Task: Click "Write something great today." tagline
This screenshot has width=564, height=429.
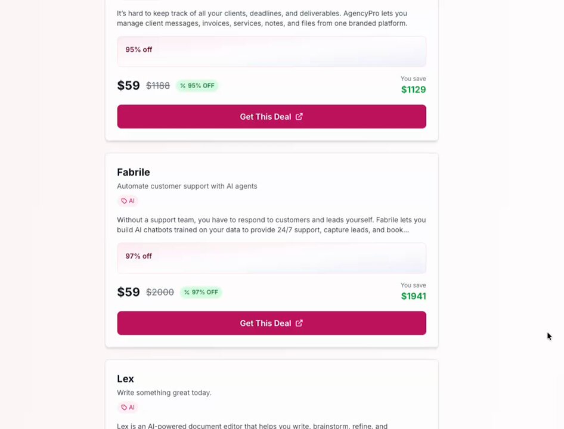Action: [x=164, y=393]
